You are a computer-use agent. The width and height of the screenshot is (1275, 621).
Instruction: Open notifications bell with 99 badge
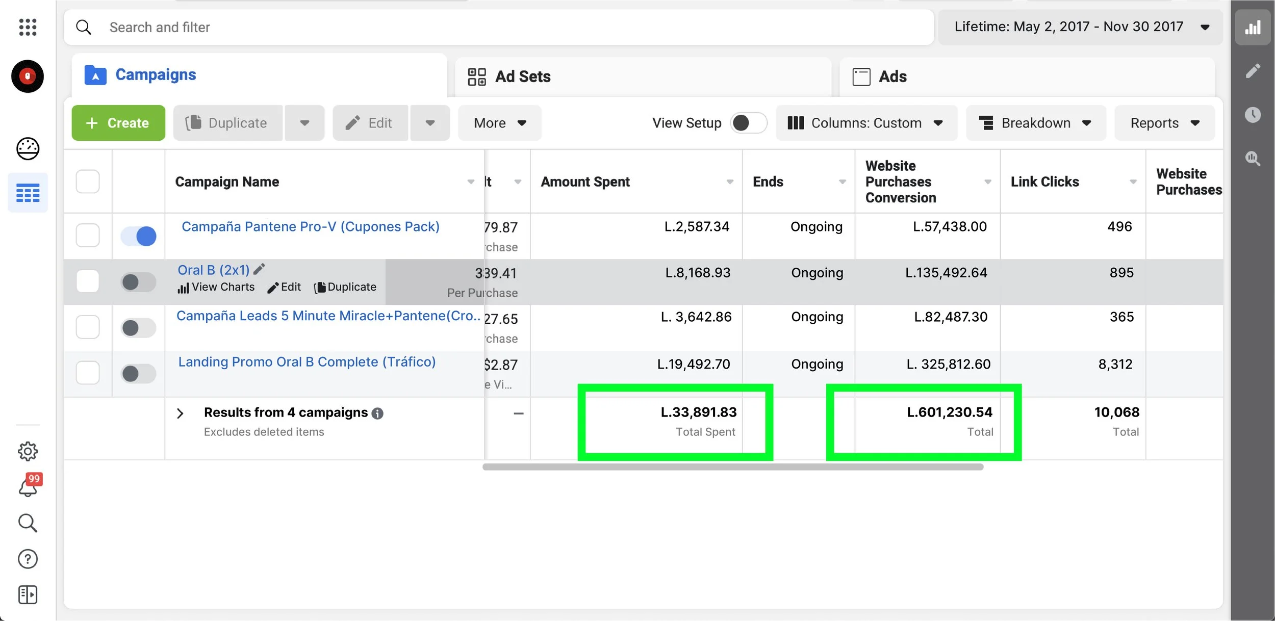pos(29,485)
